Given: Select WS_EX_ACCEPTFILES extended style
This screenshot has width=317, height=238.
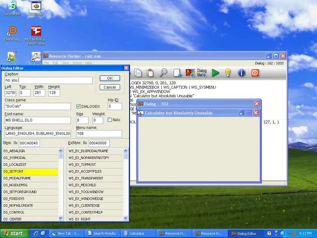Looking at the screenshot, I should pyautogui.click(x=95, y=171).
